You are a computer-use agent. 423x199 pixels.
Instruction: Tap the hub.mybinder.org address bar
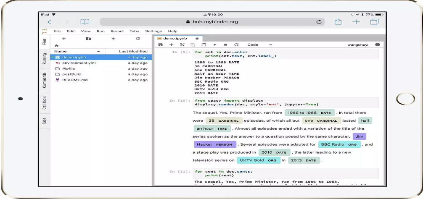tap(212, 22)
